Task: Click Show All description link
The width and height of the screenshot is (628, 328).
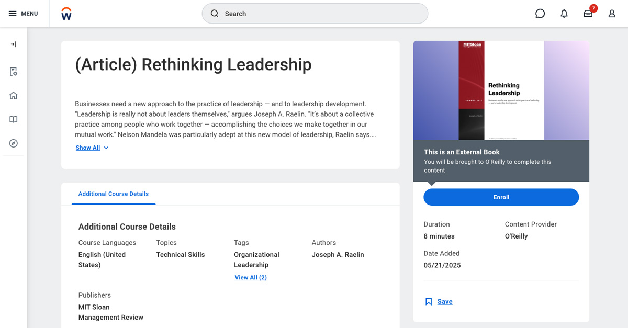Action: (x=88, y=148)
